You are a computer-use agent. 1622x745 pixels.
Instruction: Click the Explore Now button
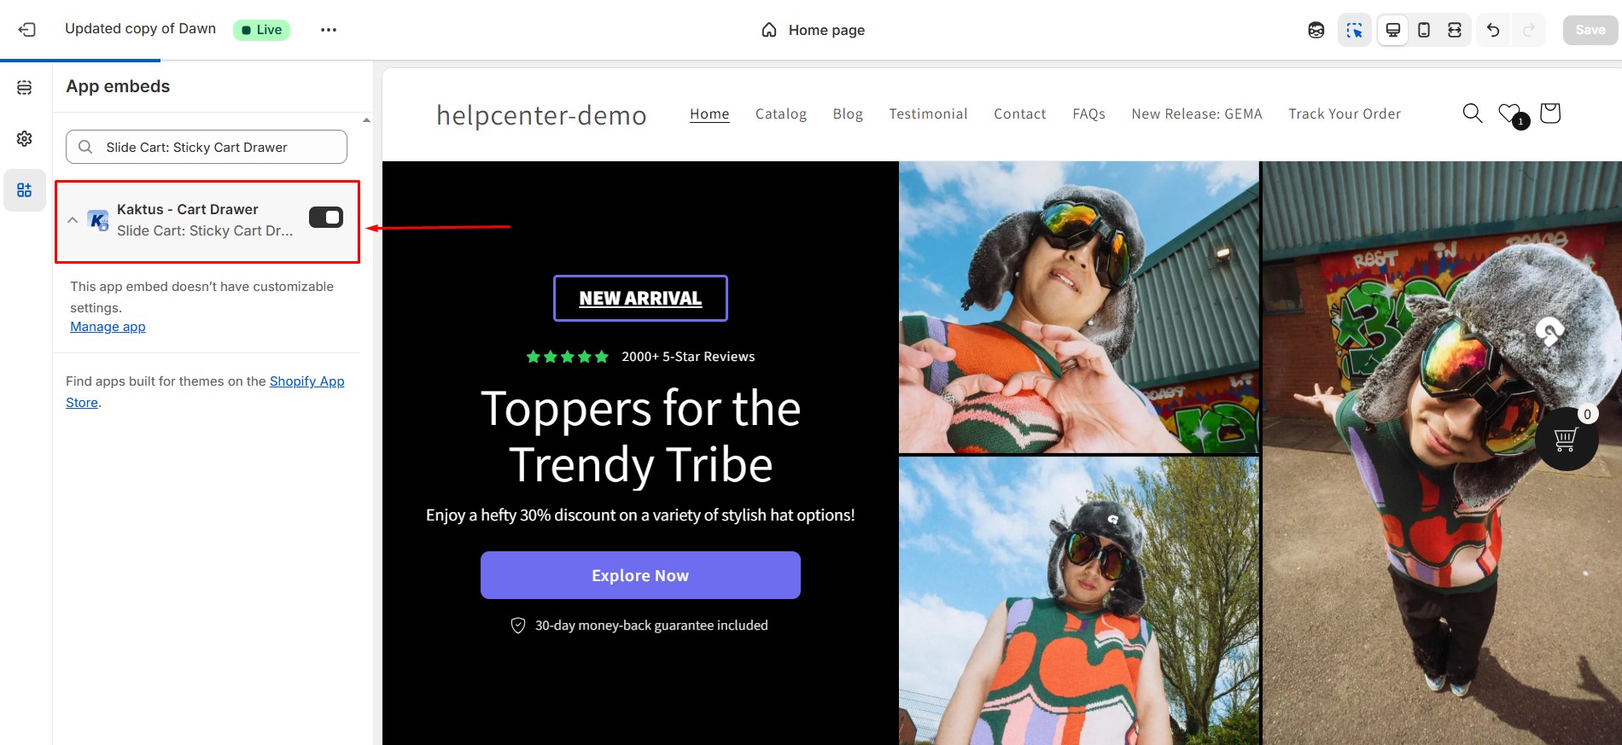(640, 575)
